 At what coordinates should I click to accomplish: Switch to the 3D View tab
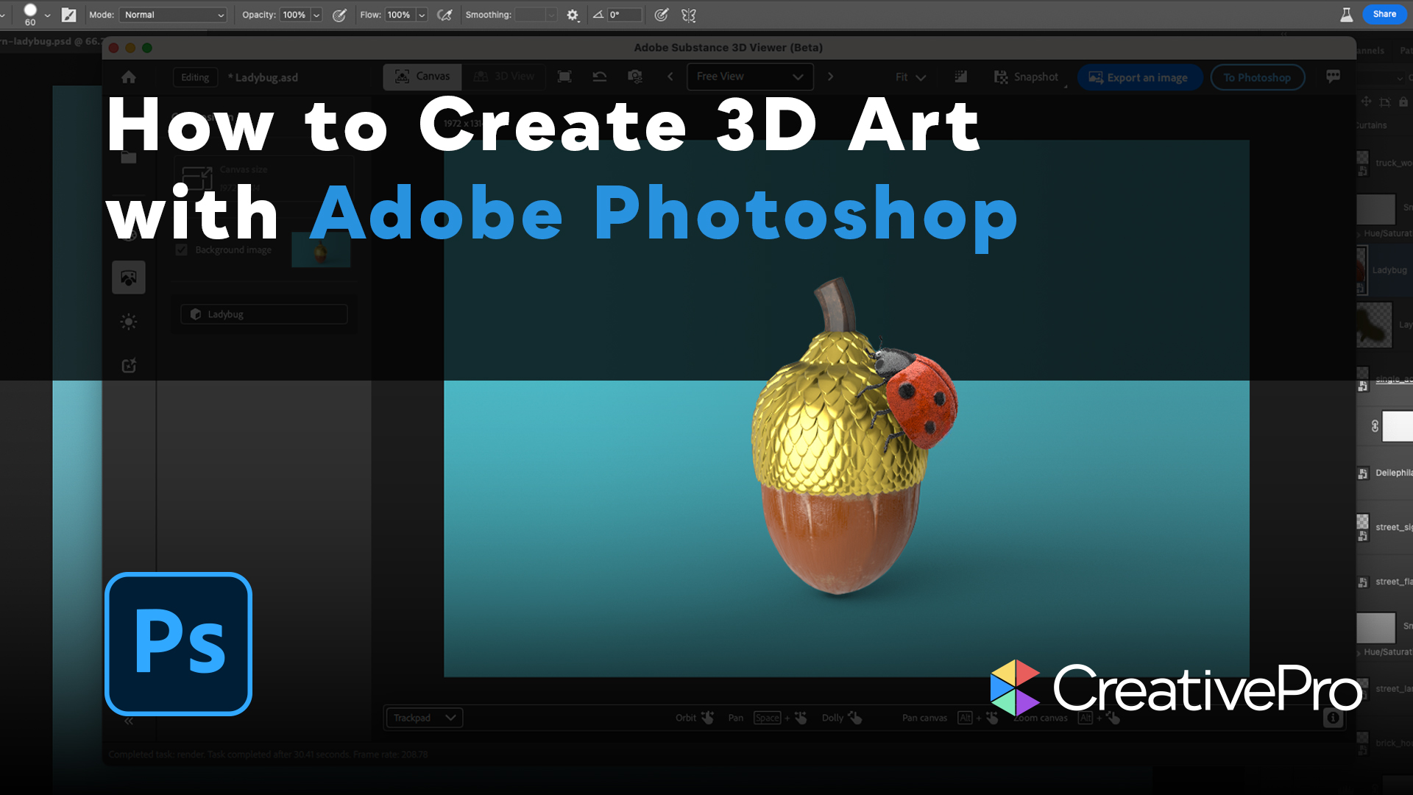[x=504, y=77]
